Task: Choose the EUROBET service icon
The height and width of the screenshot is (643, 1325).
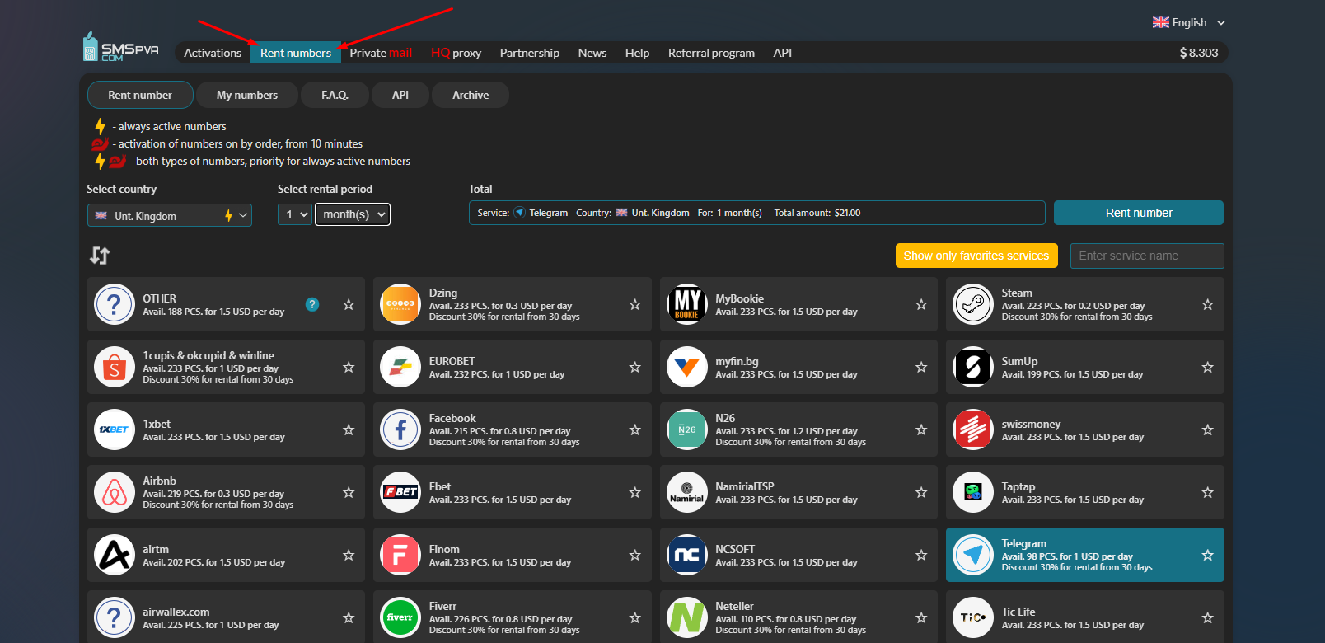Action: (400, 367)
